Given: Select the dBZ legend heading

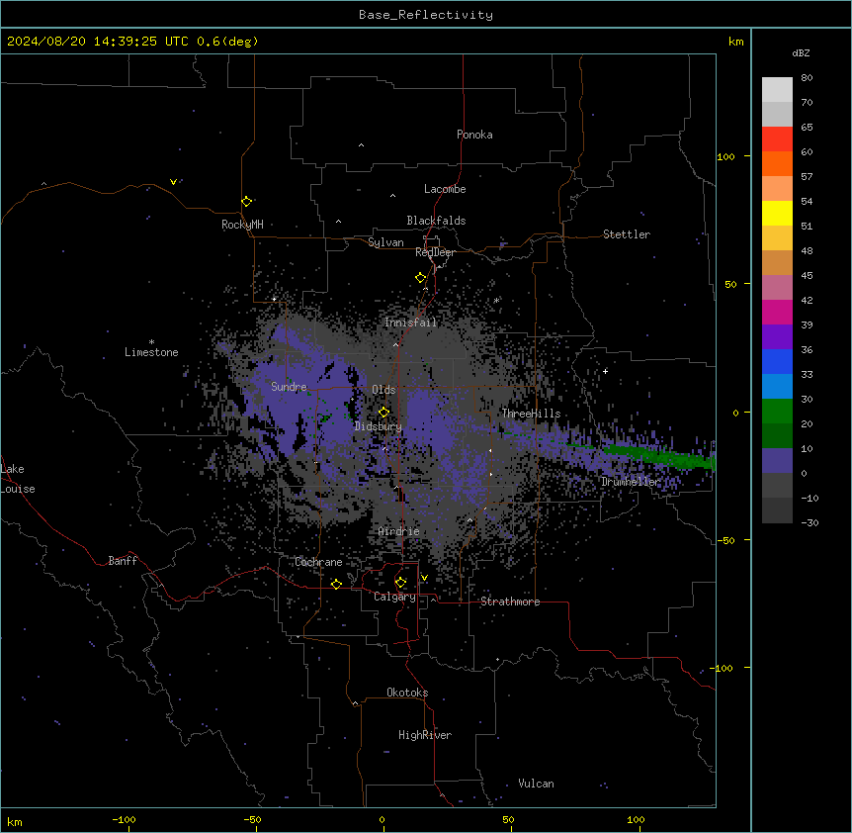Looking at the screenshot, I should click(801, 53).
